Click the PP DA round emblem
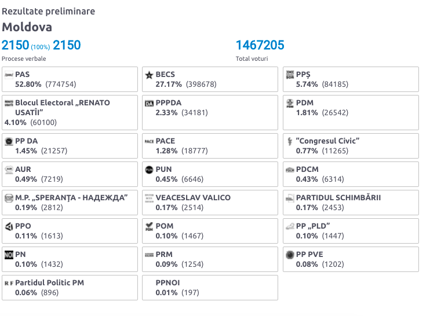Viewport: 430px width, 316px height. [9, 141]
